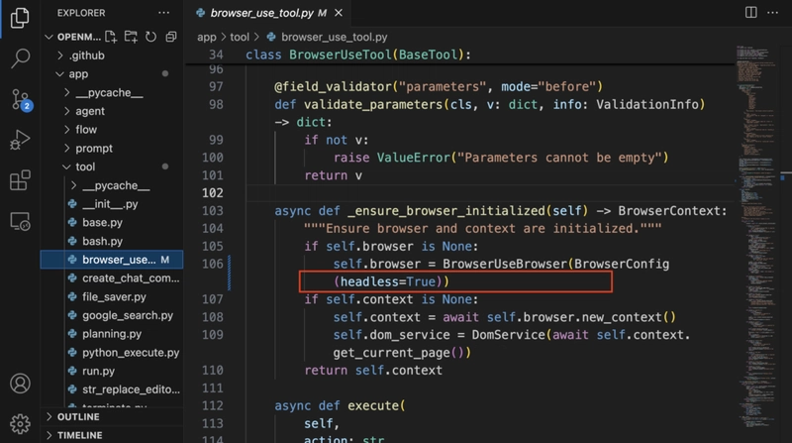This screenshot has height=443, width=792.
Task: Click the New Folder icon in Explorer
Action: click(x=131, y=37)
